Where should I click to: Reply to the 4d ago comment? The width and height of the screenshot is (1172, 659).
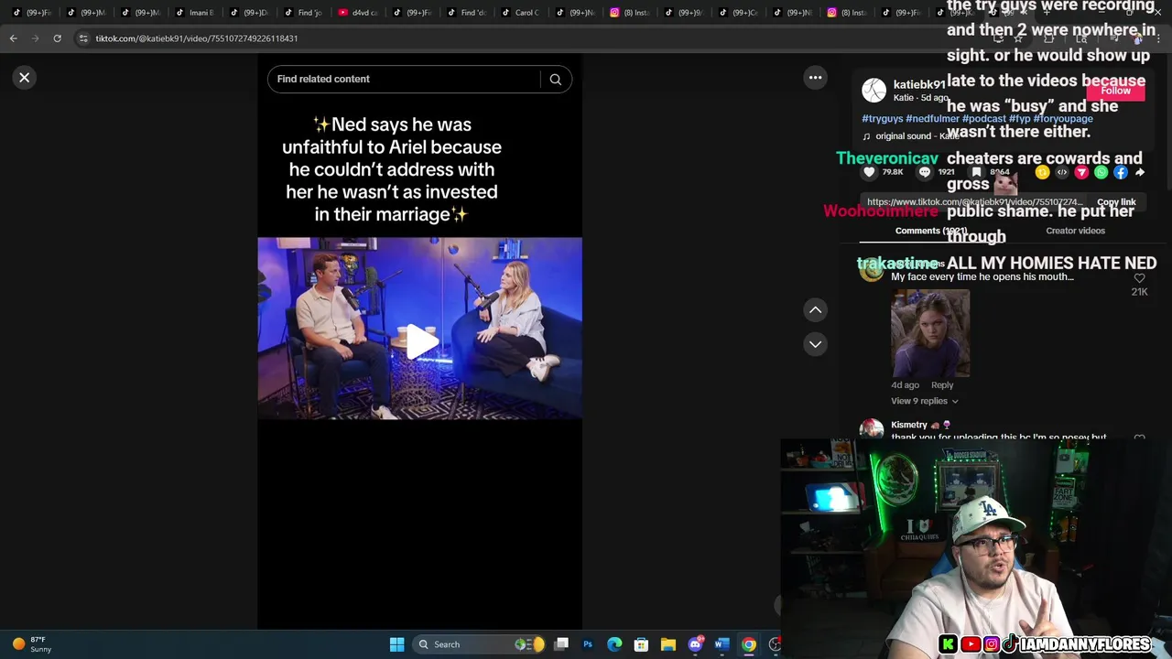click(942, 385)
